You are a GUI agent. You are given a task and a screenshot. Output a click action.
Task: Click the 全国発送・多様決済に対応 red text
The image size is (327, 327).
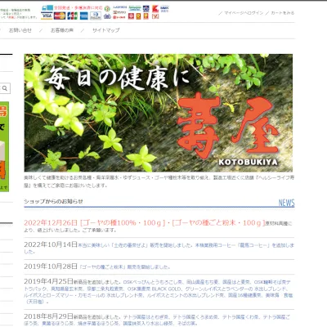[x=78, y=8]
